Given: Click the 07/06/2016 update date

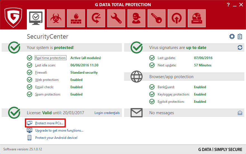Looking at the screenshot, I should pyautogui.click(x=203, y=58).
